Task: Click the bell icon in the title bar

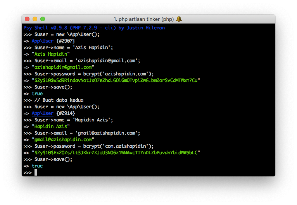Action: point(179,19)
